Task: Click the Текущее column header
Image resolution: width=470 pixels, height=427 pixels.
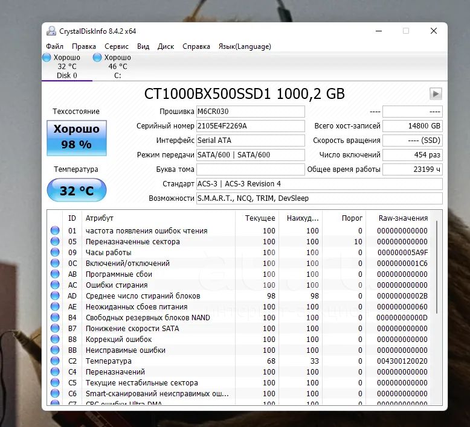Action: pyautogui.click(x=257, y=218)
